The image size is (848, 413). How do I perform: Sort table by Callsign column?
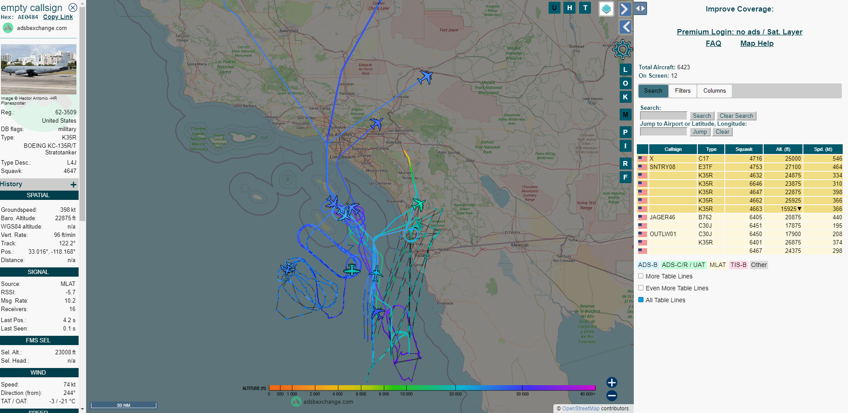coord(673,149)
